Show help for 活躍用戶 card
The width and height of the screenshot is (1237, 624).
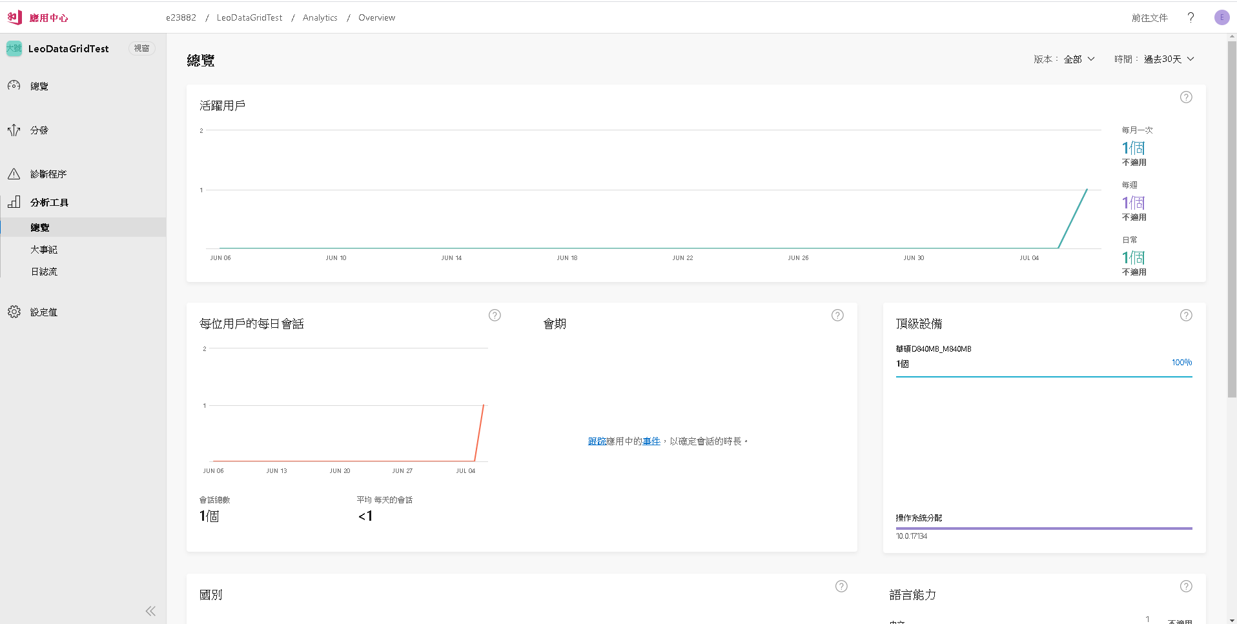1186,97
